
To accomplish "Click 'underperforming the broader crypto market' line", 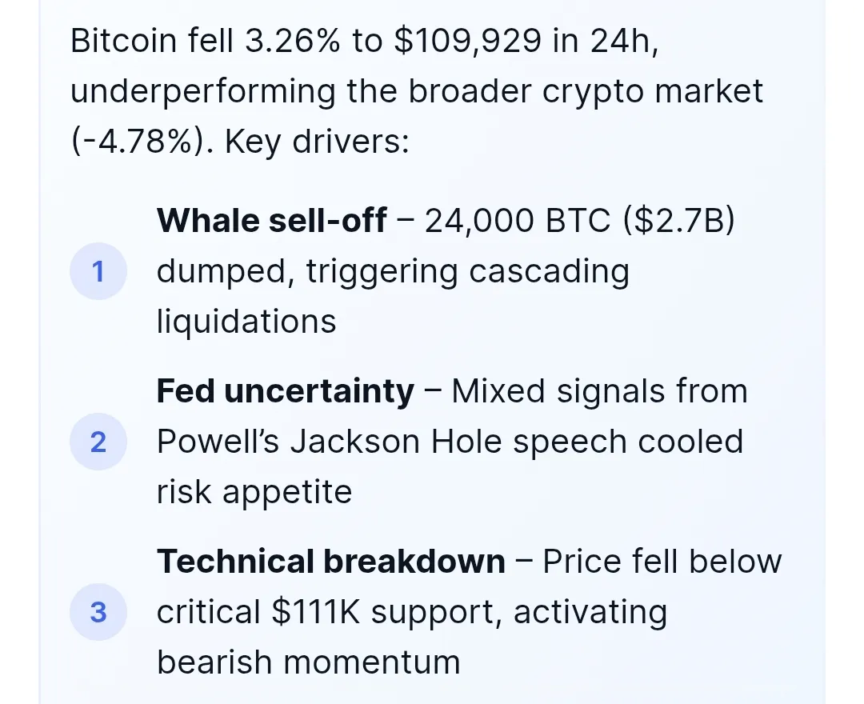I will [x=417, y=91].
